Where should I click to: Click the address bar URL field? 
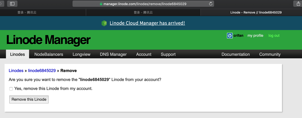point(145,4)
